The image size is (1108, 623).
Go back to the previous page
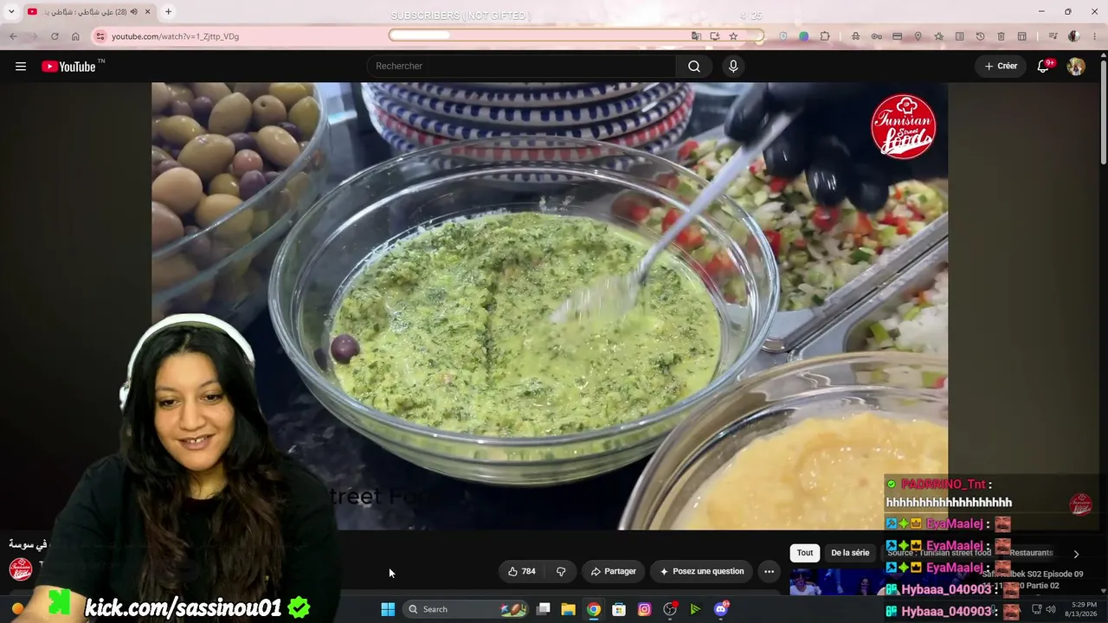coord(13,36)
